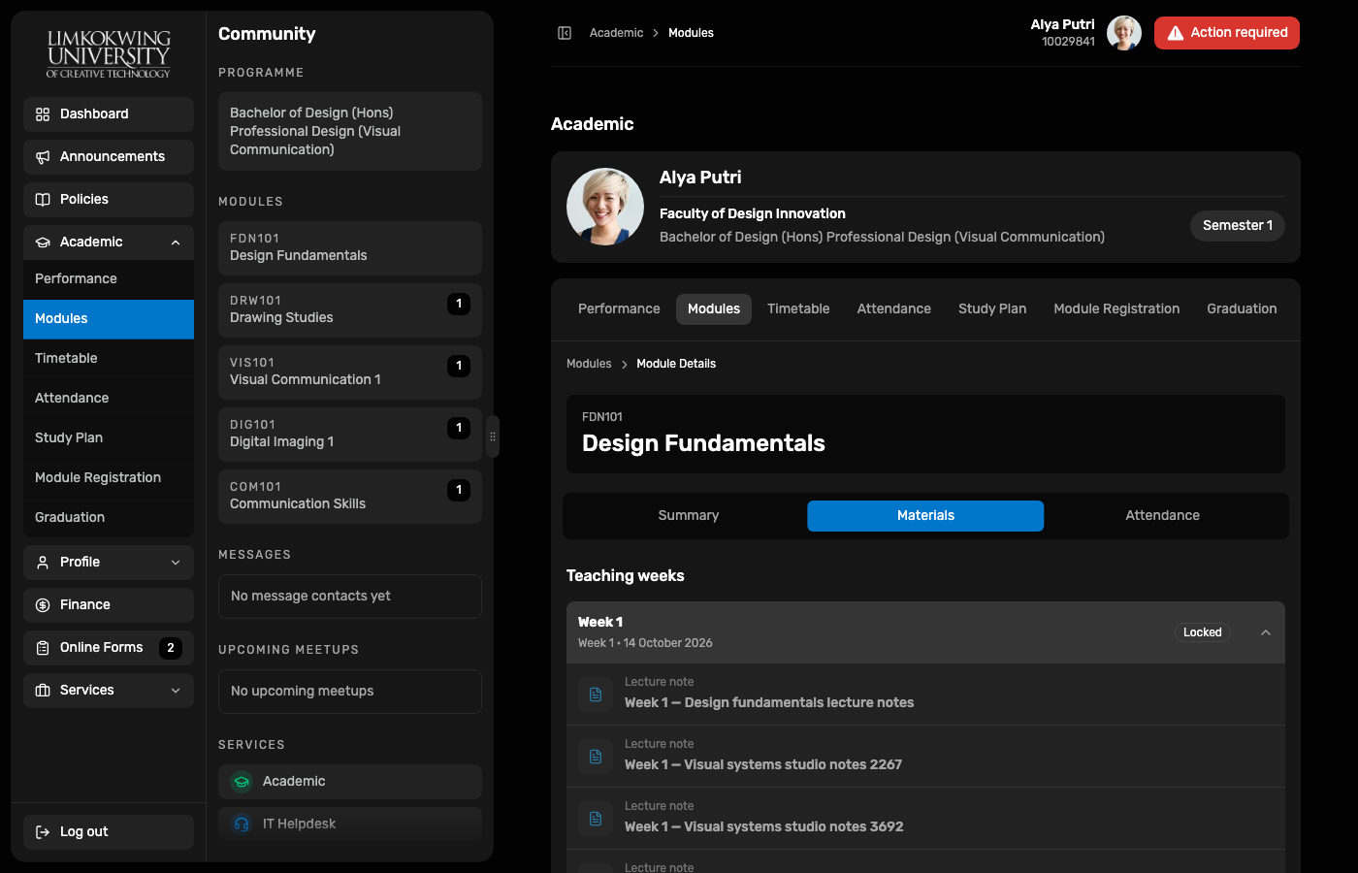
Task: Switch to the Summary module tab
Action: [689, 516]
